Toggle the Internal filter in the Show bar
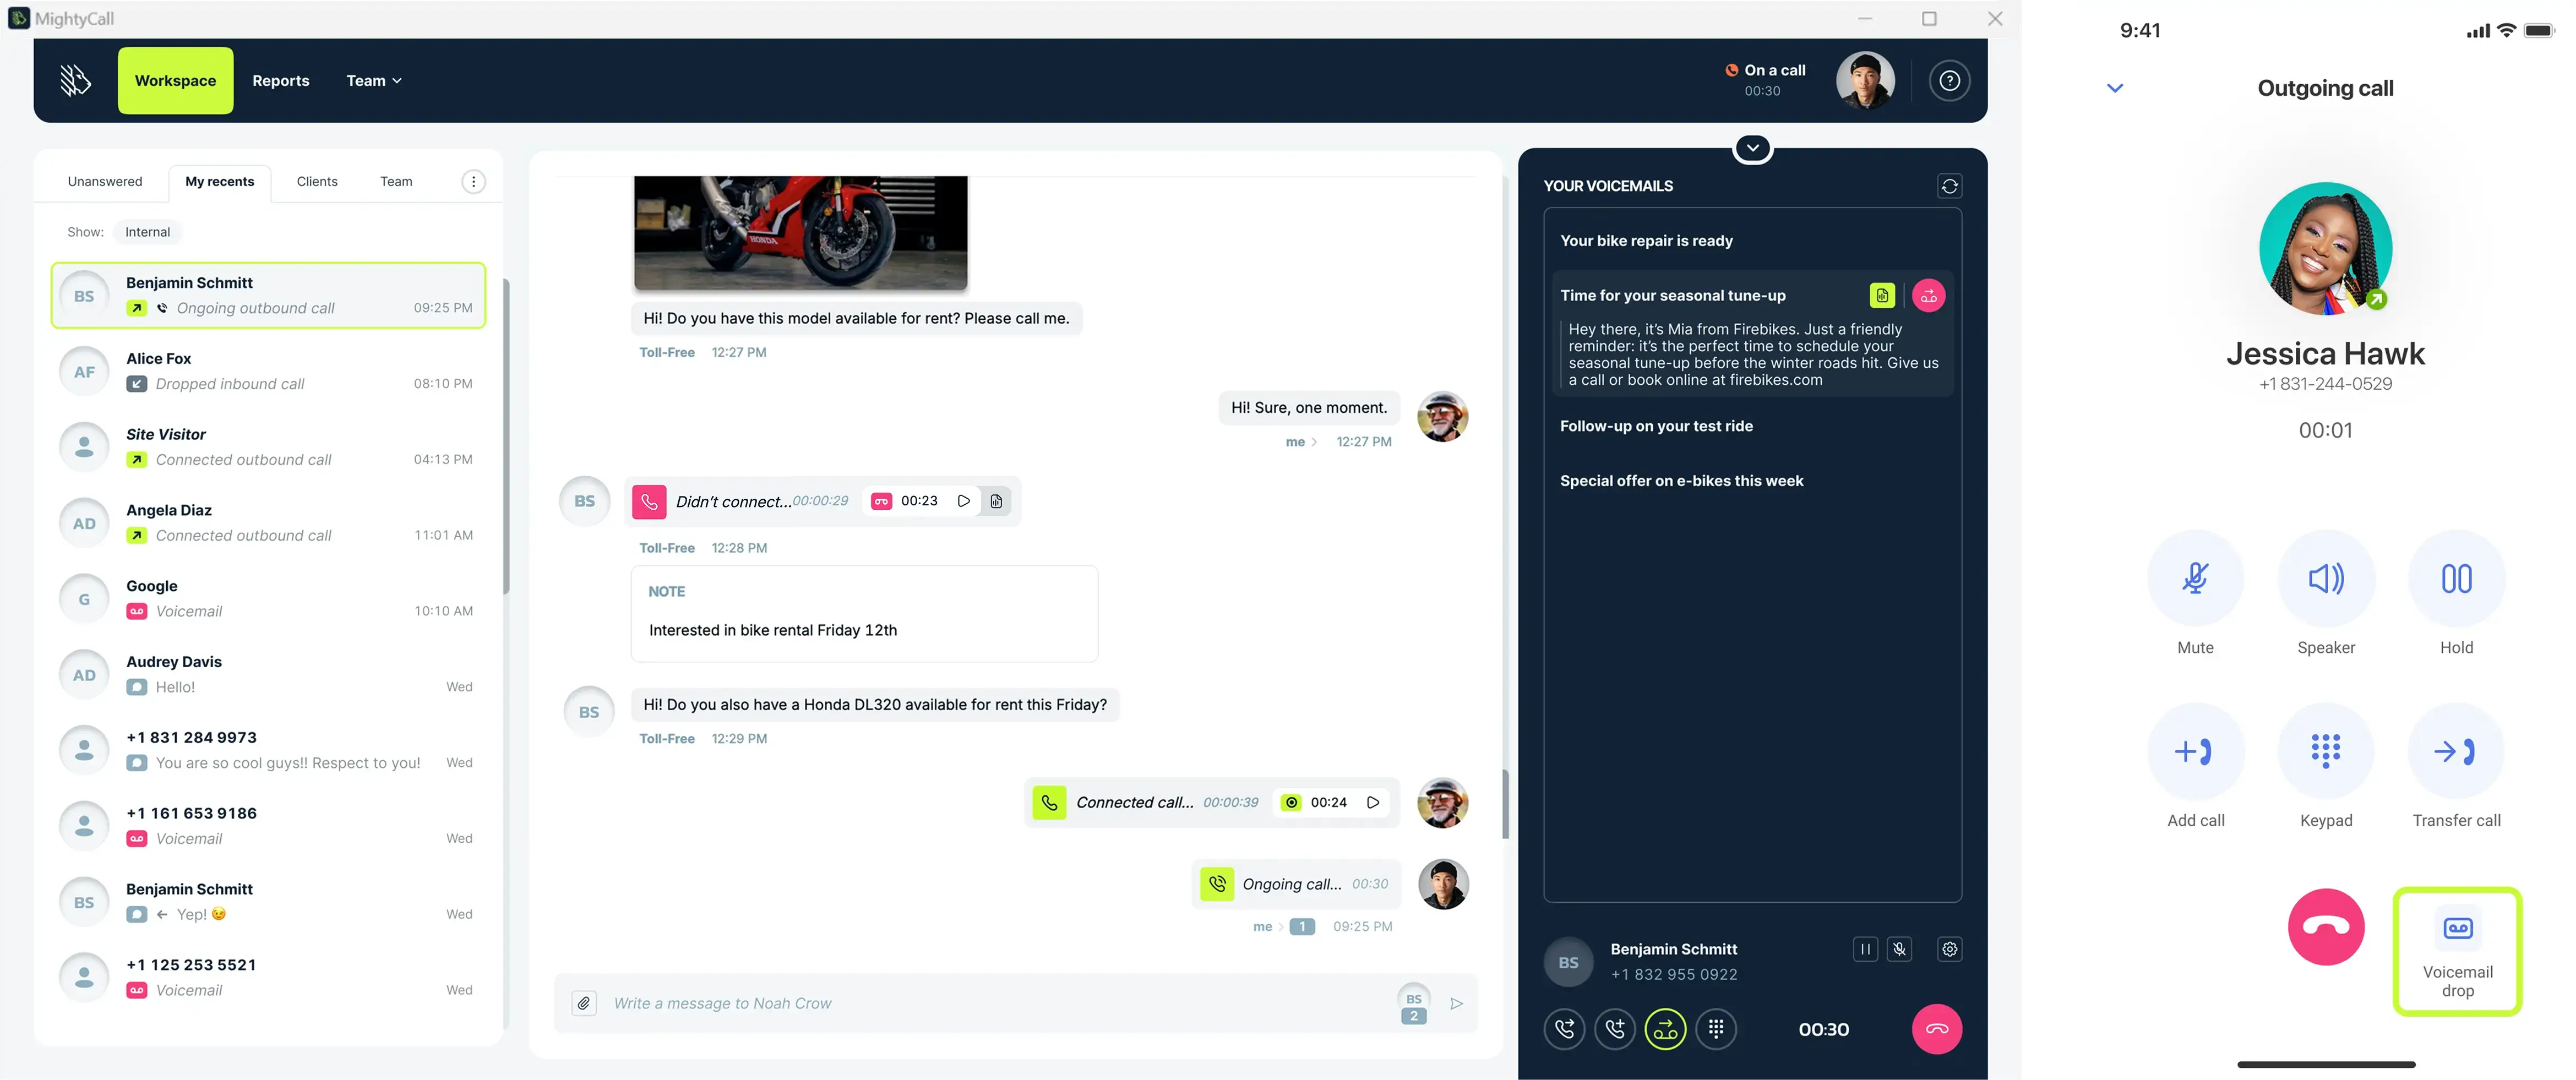This screenshot has width=2576, height=1080. 147,231
